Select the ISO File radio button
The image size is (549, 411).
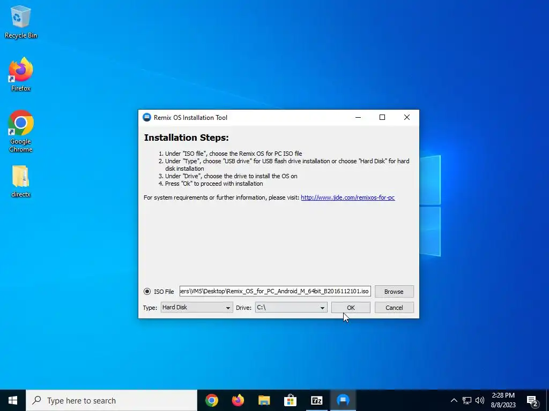coord(147,292)
